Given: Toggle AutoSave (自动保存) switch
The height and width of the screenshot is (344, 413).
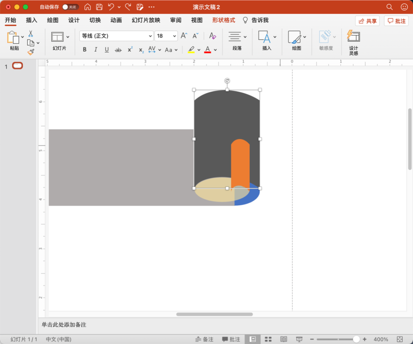Looking at the screenshot, I should 70,7.
